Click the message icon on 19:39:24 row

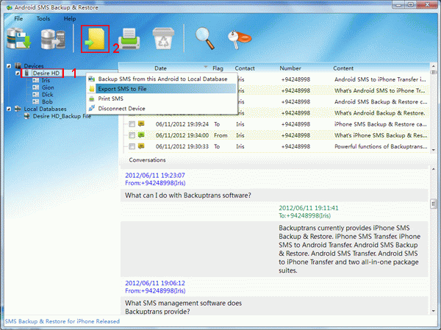(141, 123)
